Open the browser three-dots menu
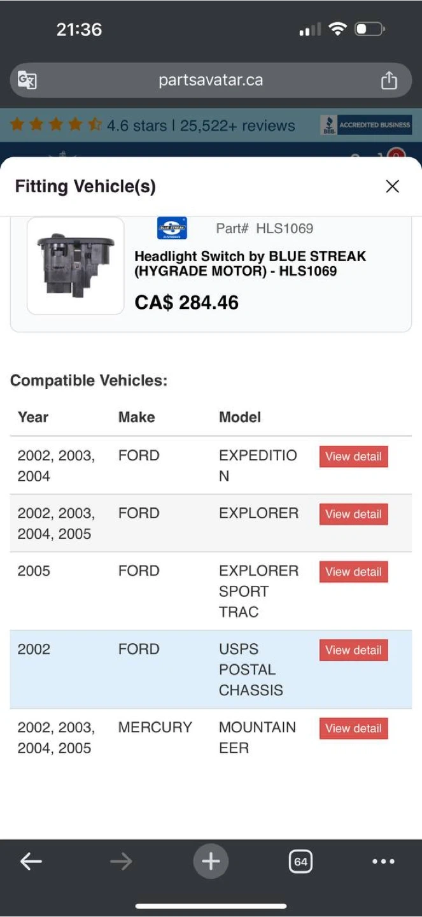Viewport: 422px width, 917px height. click(383, 862)
